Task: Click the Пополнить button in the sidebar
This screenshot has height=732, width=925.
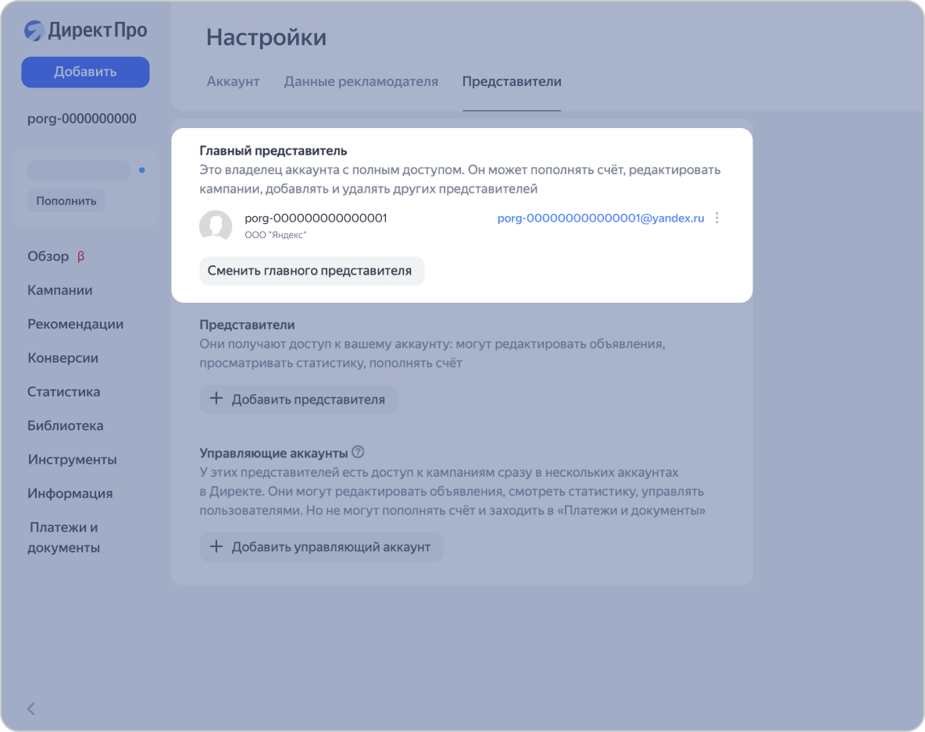Action: pos(66,201)
